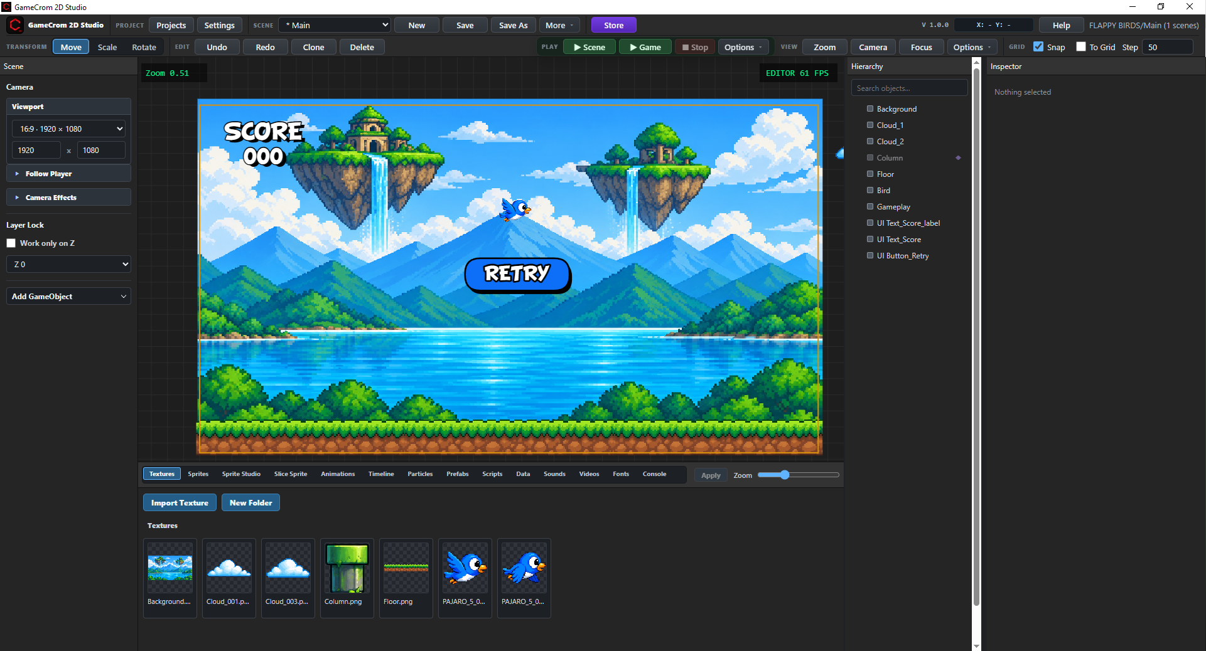
Task: Open the Scripts tab
Action: tap(492, 474)
